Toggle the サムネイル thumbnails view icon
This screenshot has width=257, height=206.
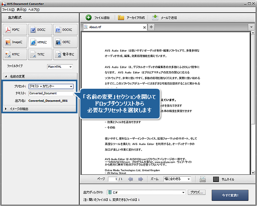(x=216, y=179)
